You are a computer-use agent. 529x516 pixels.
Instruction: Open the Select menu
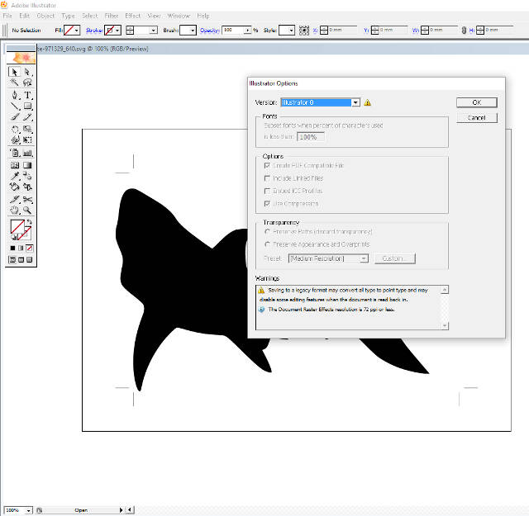tap(90, 16)
